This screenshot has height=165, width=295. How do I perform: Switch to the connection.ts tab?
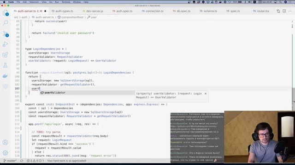154,11
